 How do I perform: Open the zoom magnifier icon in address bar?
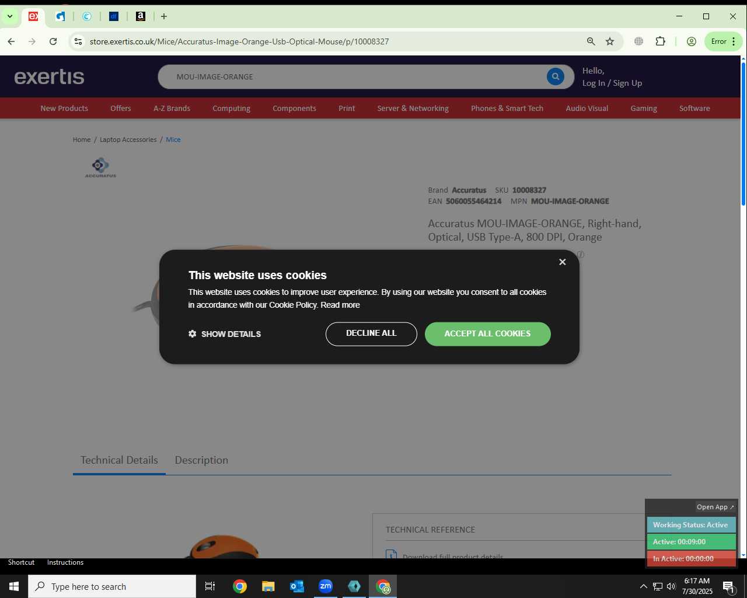coord(591,41)
